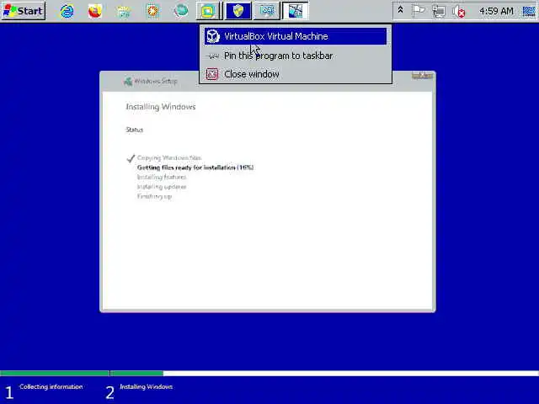Click the VirtualBox cube icon in jump list
Screen dimensions: 539x404
click(x=213, y=36)
